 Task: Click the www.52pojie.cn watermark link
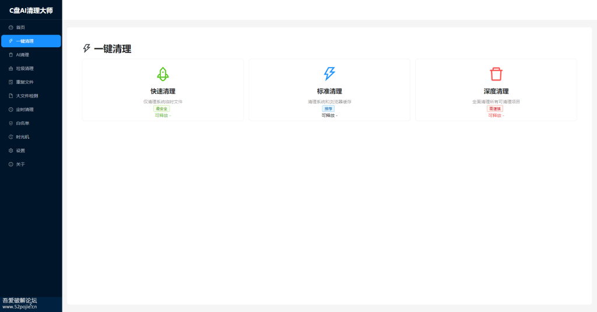click(x=19, y=306)
